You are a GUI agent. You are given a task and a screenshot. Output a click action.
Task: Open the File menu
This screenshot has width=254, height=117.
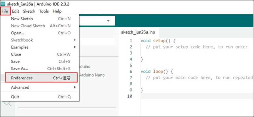click(5, 11)
